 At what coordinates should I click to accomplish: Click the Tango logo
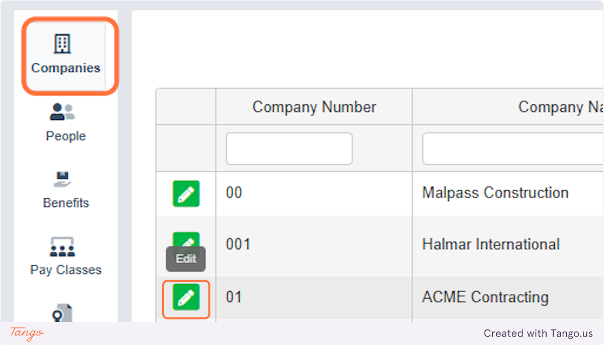pyautogui.click(x=27, y=333)
